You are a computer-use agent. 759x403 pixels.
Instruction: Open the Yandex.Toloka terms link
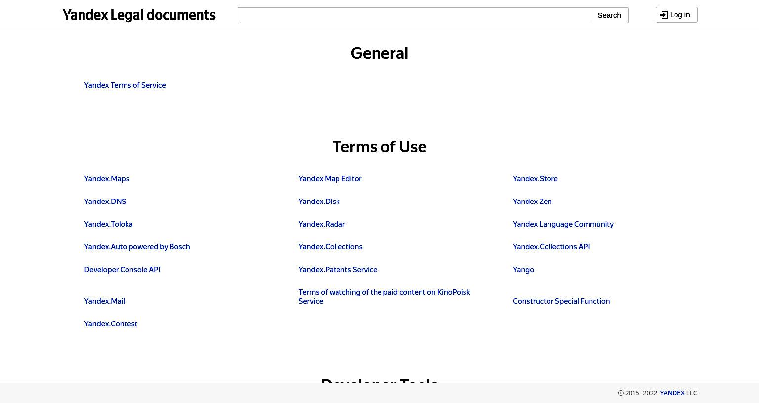(x=108, y=224)
